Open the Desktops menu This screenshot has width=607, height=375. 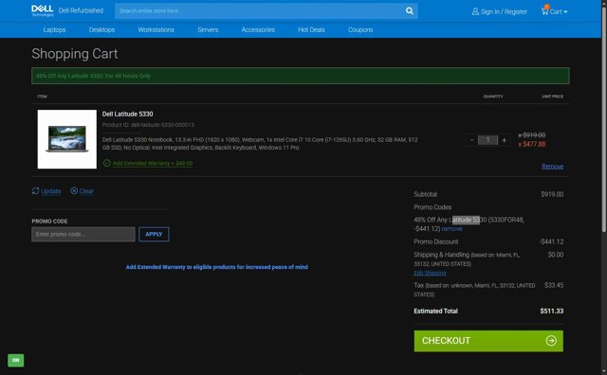101,29
